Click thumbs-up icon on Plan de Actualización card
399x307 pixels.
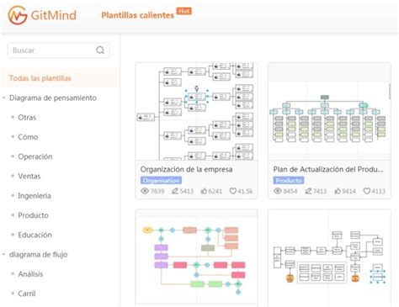[338, 191]
